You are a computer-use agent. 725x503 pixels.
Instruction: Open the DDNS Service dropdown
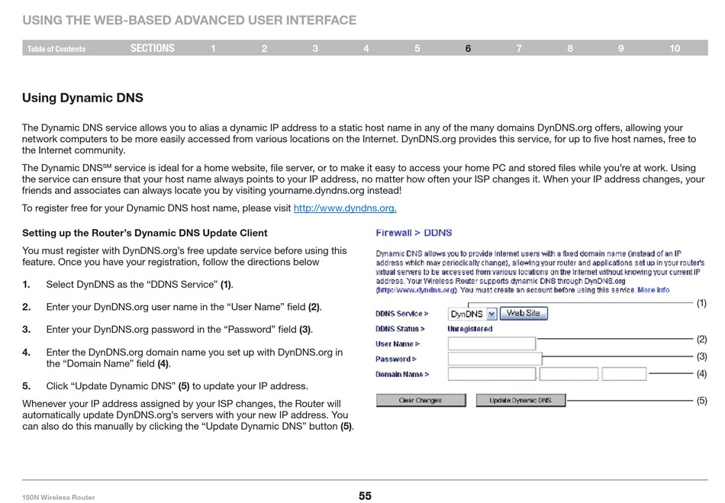tap(472, 314)
